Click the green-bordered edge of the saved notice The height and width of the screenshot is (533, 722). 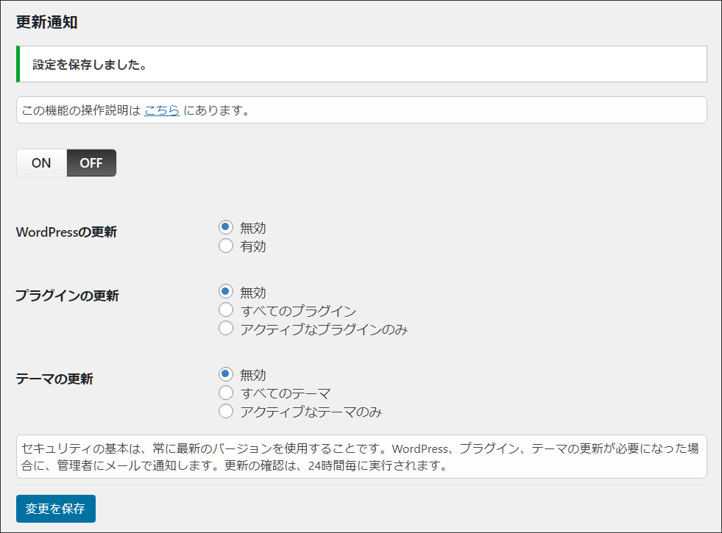tap(18, 65)
